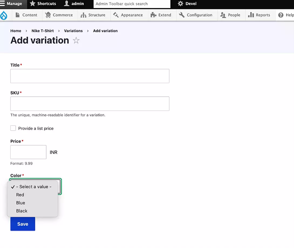Enable the Provide a list price checkbox
Image resolution: width=294 pixels, height=248 pixels.
(x=13, y=128)
